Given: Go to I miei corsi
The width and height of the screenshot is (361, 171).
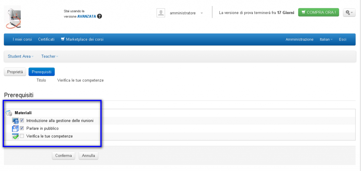Looking at the screenshot, I should click(22, 39).
